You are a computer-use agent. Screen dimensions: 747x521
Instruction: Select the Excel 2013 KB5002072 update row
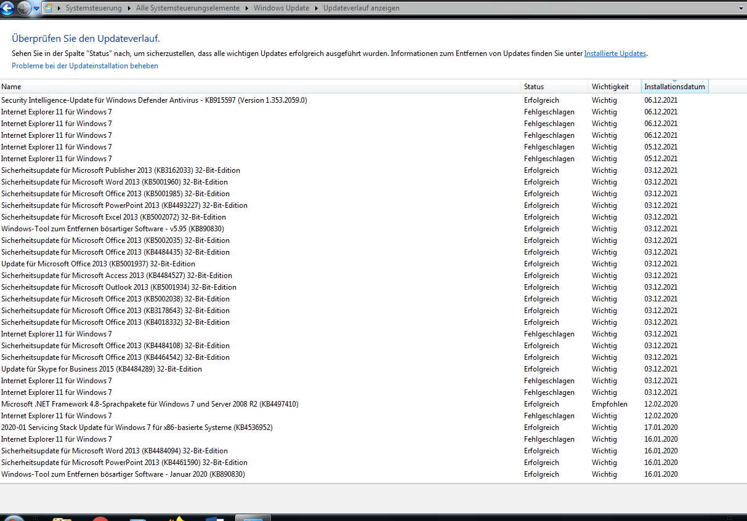click(x=373, y=217)
